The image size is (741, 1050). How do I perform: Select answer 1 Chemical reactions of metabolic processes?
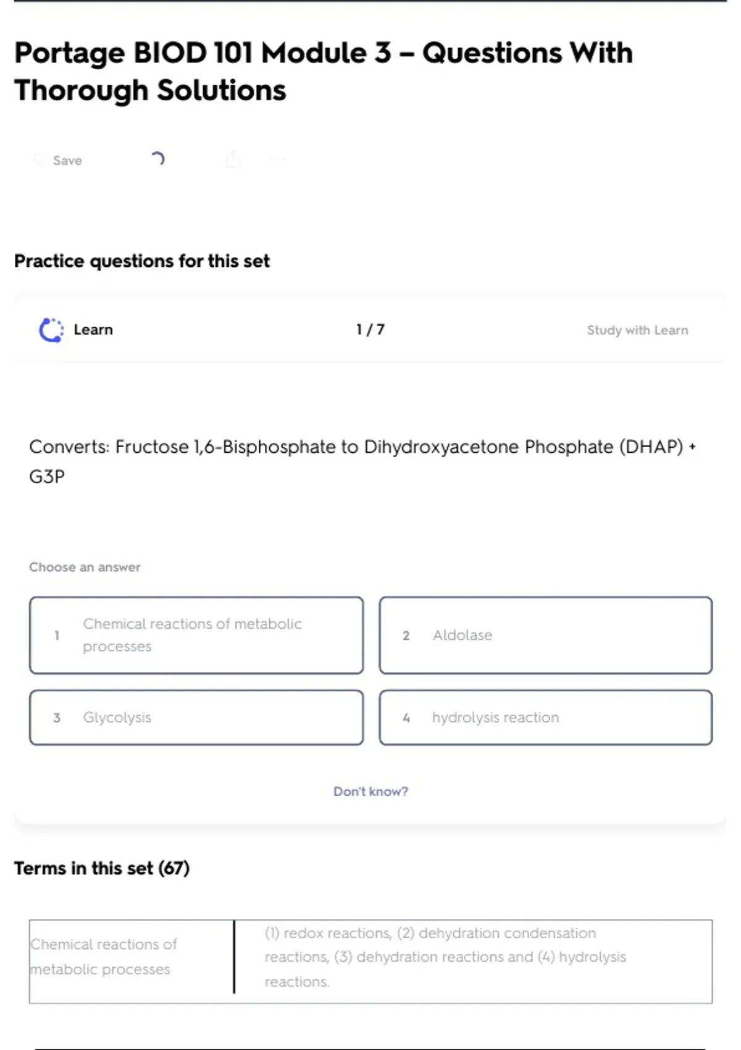click(x=196, y=635)
